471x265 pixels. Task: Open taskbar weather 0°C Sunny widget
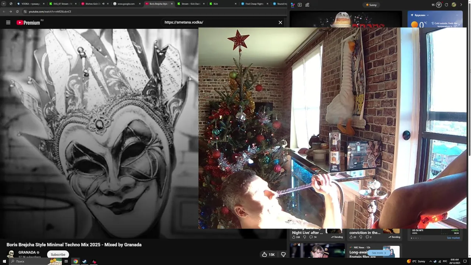pyautogui.click(x=416, y=261)
